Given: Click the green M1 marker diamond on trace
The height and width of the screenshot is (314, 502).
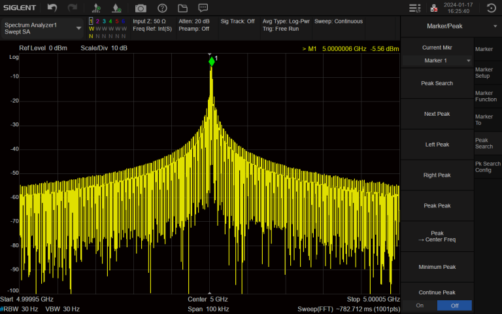Looking at the screenshot, I should (211, 61).
